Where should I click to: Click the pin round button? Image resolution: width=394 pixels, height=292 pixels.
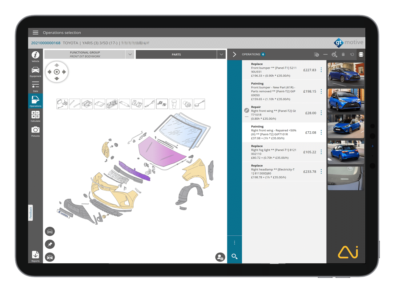[x=50, y=244]
